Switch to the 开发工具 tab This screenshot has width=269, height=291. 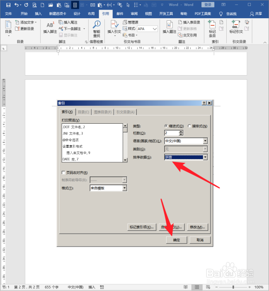166,14
